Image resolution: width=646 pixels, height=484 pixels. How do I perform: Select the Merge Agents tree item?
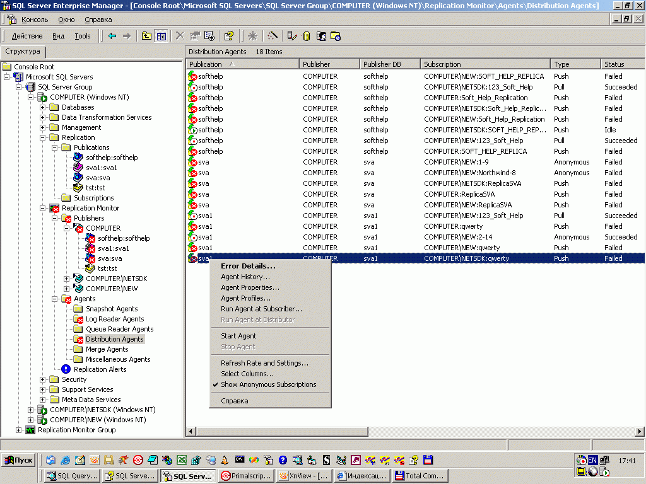(x=107, y=349)
